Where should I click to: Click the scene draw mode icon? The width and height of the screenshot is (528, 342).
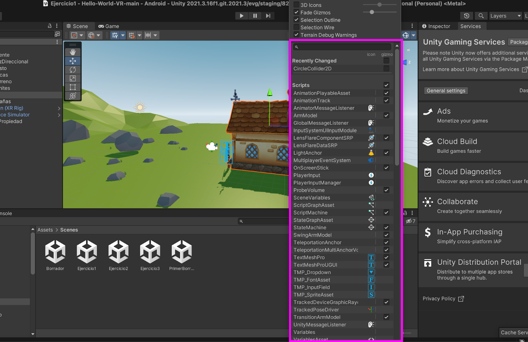coord(74,35)
